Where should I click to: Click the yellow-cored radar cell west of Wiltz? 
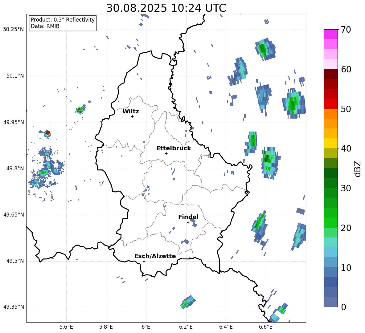click(x=80, y=109)
